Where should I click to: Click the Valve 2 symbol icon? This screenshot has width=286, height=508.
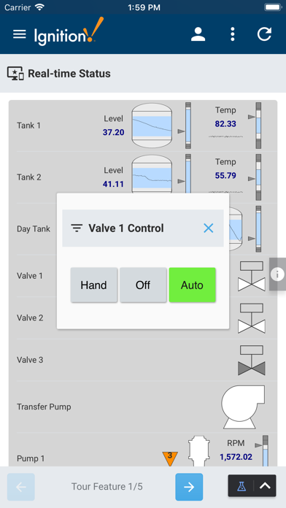coord(252,318)
